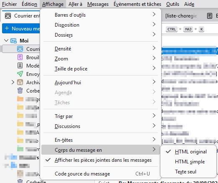The height and width of the screenshot is (183, 218).
Task: Close the open Affichage menu
Action: point(53,4)
